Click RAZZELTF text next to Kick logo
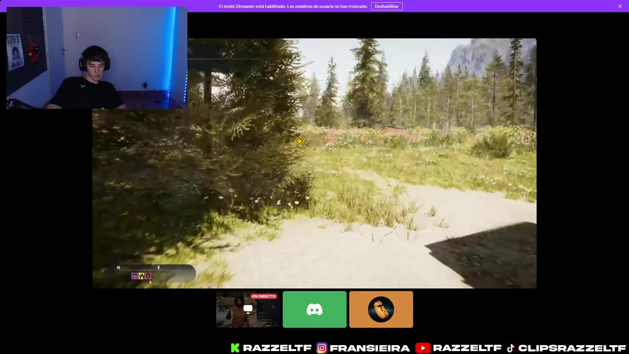629x354 pixels. pos(277,348)
